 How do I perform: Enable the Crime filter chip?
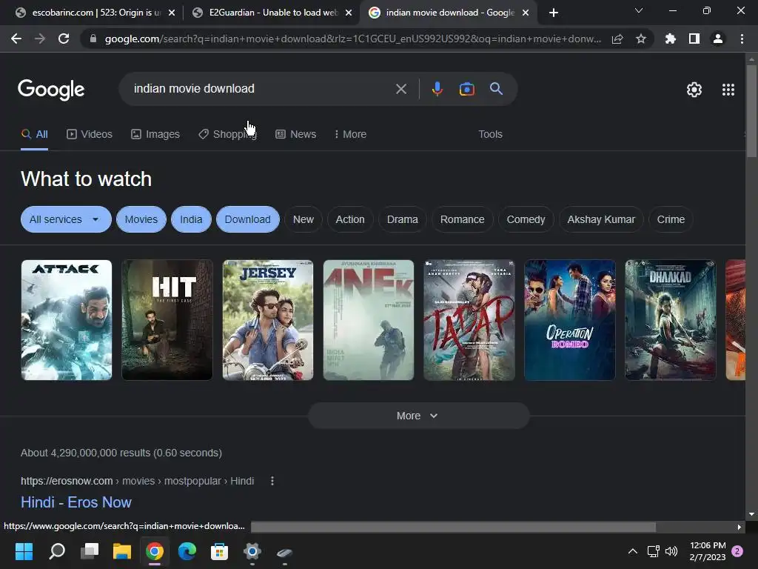pyautogui.click(x=671, y=219)
